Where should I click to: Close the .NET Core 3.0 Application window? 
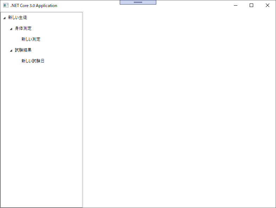(267, 6)
